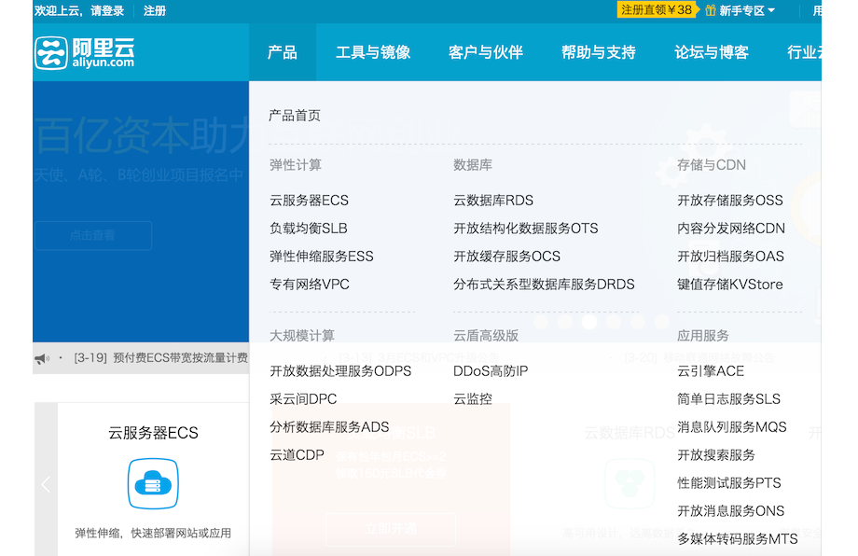Click the 预付费ECS带宽按流量计费 announcement
858x556 pixels.
click(181, 358)
